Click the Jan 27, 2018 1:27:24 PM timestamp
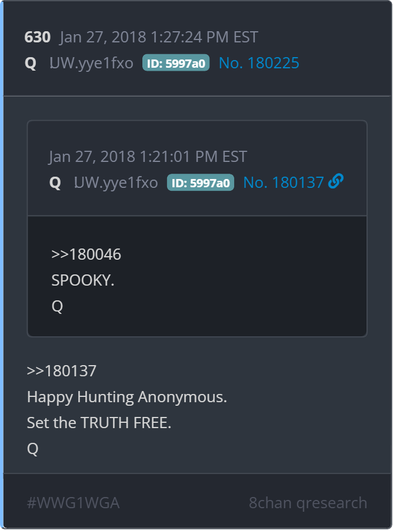This screenshot has height=530, width=393. point(159,37)
